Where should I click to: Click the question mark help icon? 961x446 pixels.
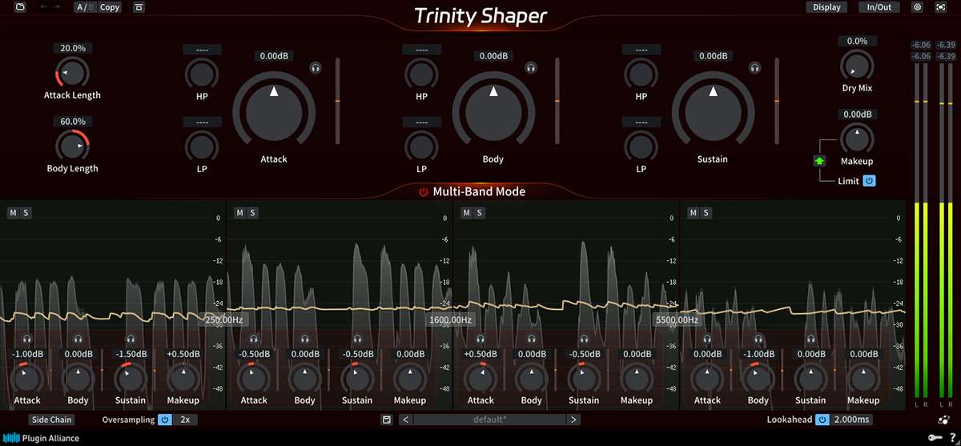coord(951,437)
